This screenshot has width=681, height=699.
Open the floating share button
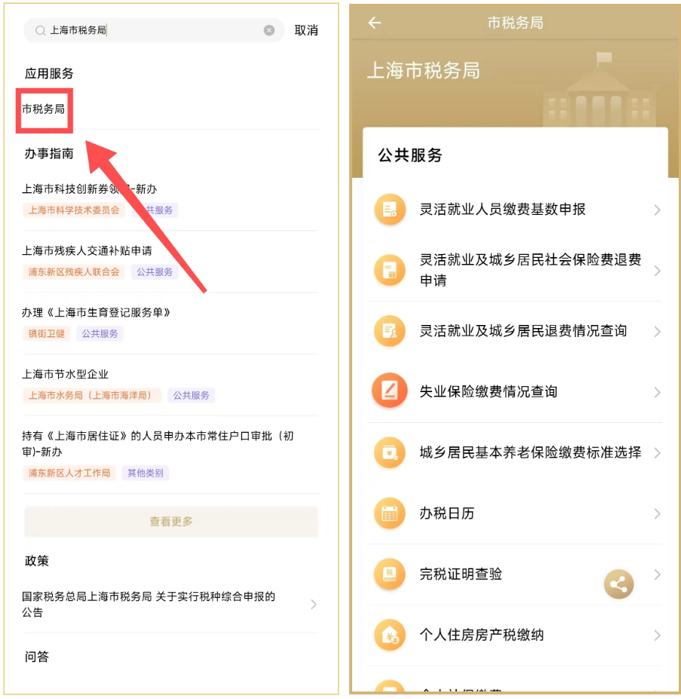(618, 584)
